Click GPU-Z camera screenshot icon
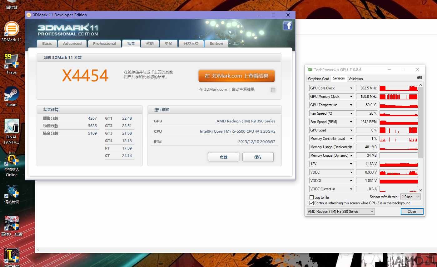The width and height of the screenshot is (437, 267). 420,78
